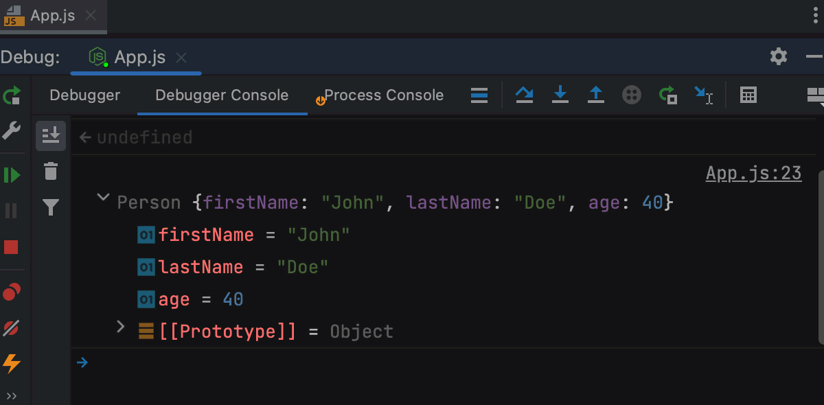Open View Breakpoints dialog
Image resolution: width=824 pixels, height=405 pixels.
point(12,293)
